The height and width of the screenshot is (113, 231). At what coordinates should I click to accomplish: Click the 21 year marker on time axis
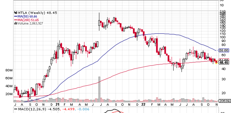[x=57, y=105]
